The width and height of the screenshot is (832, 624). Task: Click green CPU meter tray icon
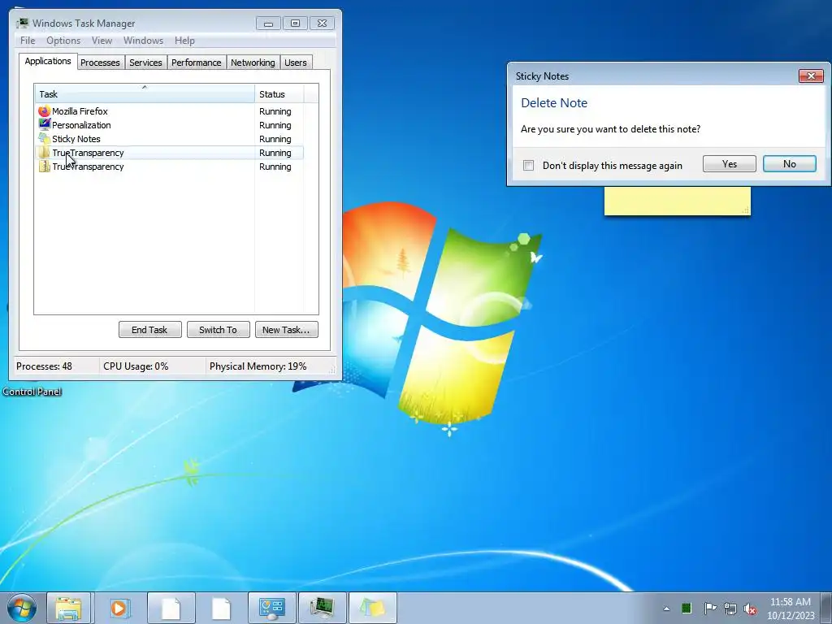pos(687,608)
